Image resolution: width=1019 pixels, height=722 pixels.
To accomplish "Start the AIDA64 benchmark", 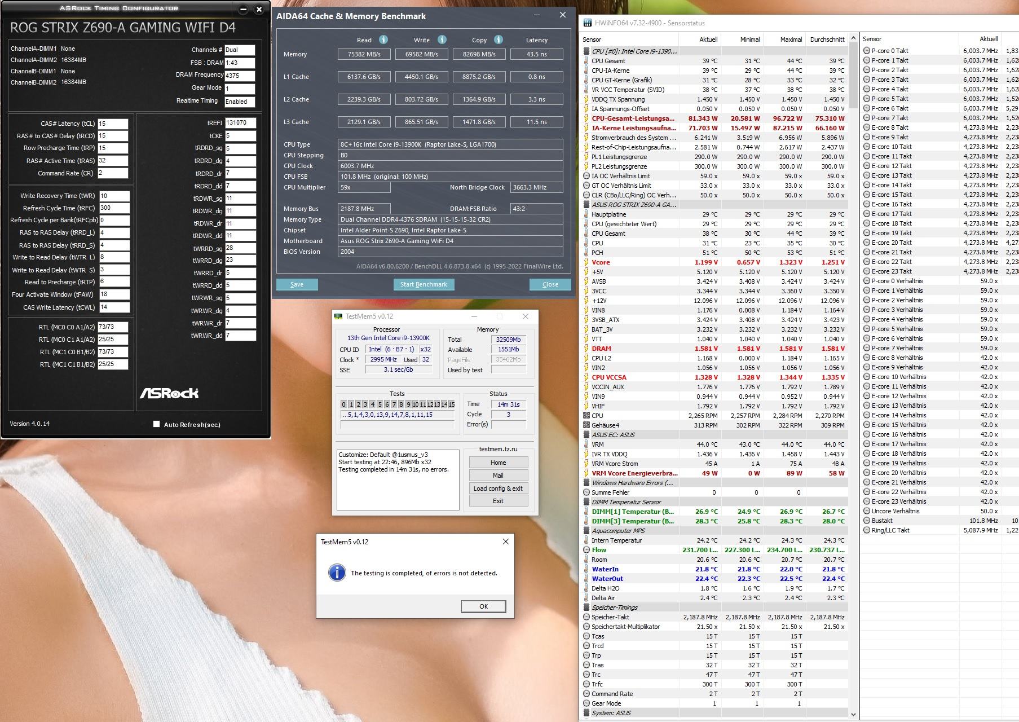I will [x=424, y=284].
